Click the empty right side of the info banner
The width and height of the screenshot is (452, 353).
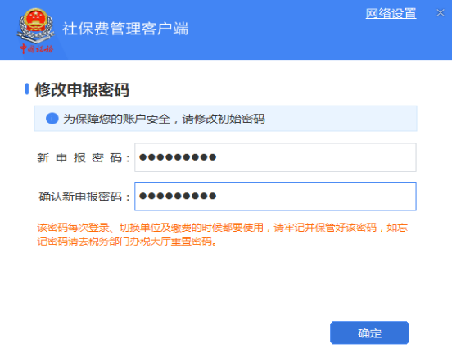click(340, 119)
